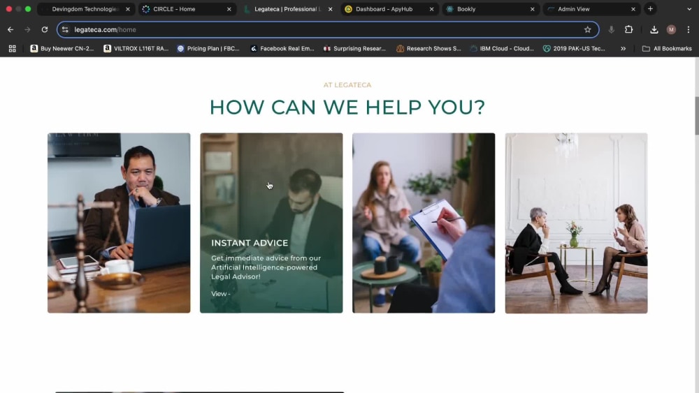Open the Facebook Real Em... bookmark

click(x=282, y=48)
